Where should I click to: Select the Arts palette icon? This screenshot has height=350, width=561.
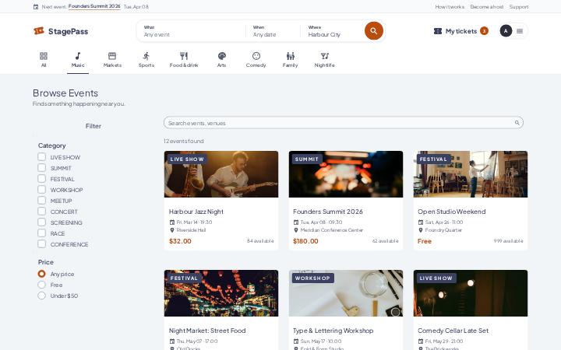pos(221,56)
